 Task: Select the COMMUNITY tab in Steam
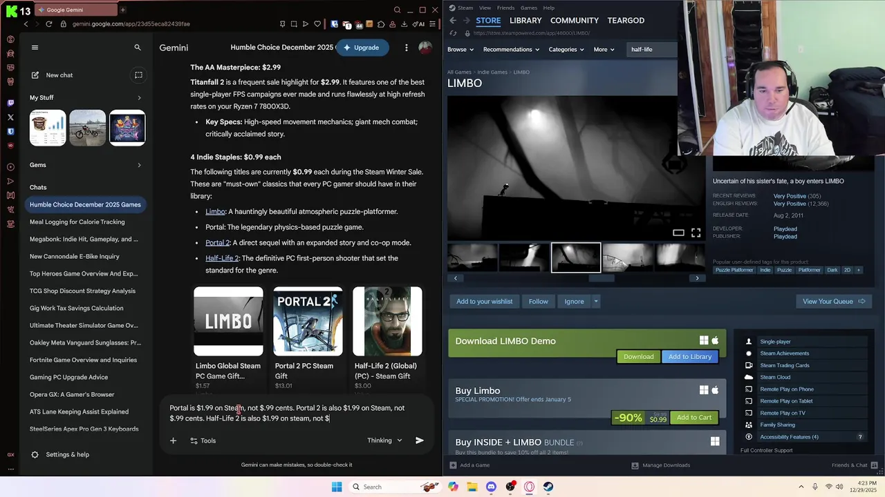point(575,21)
